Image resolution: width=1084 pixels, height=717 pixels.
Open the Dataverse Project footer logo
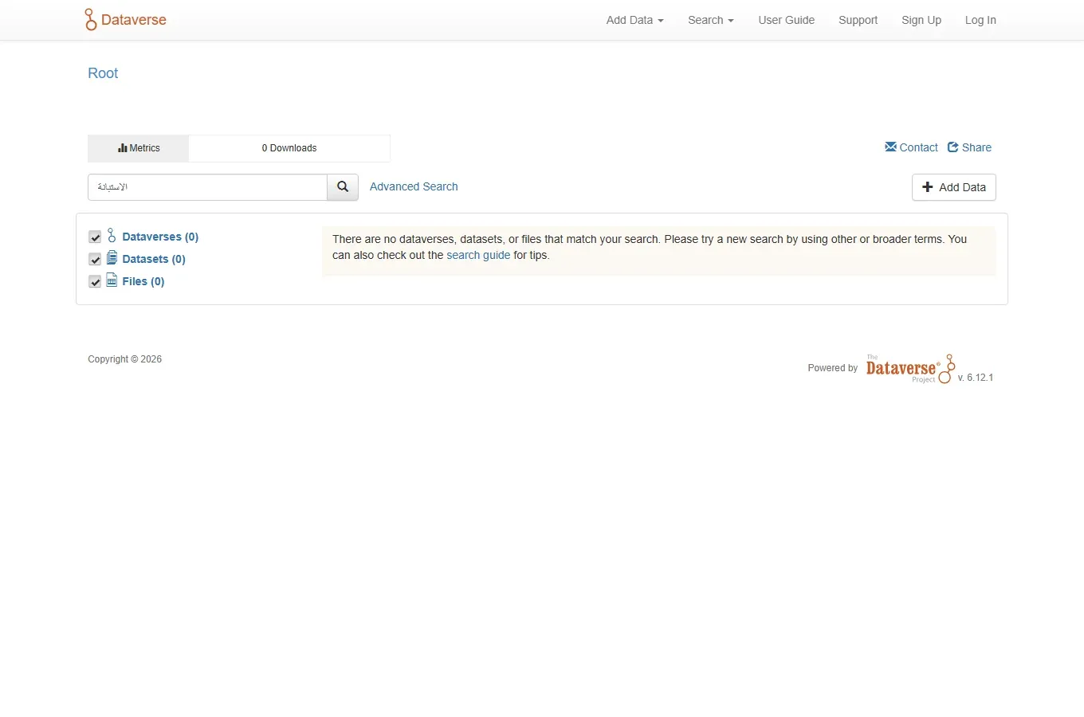909,369
